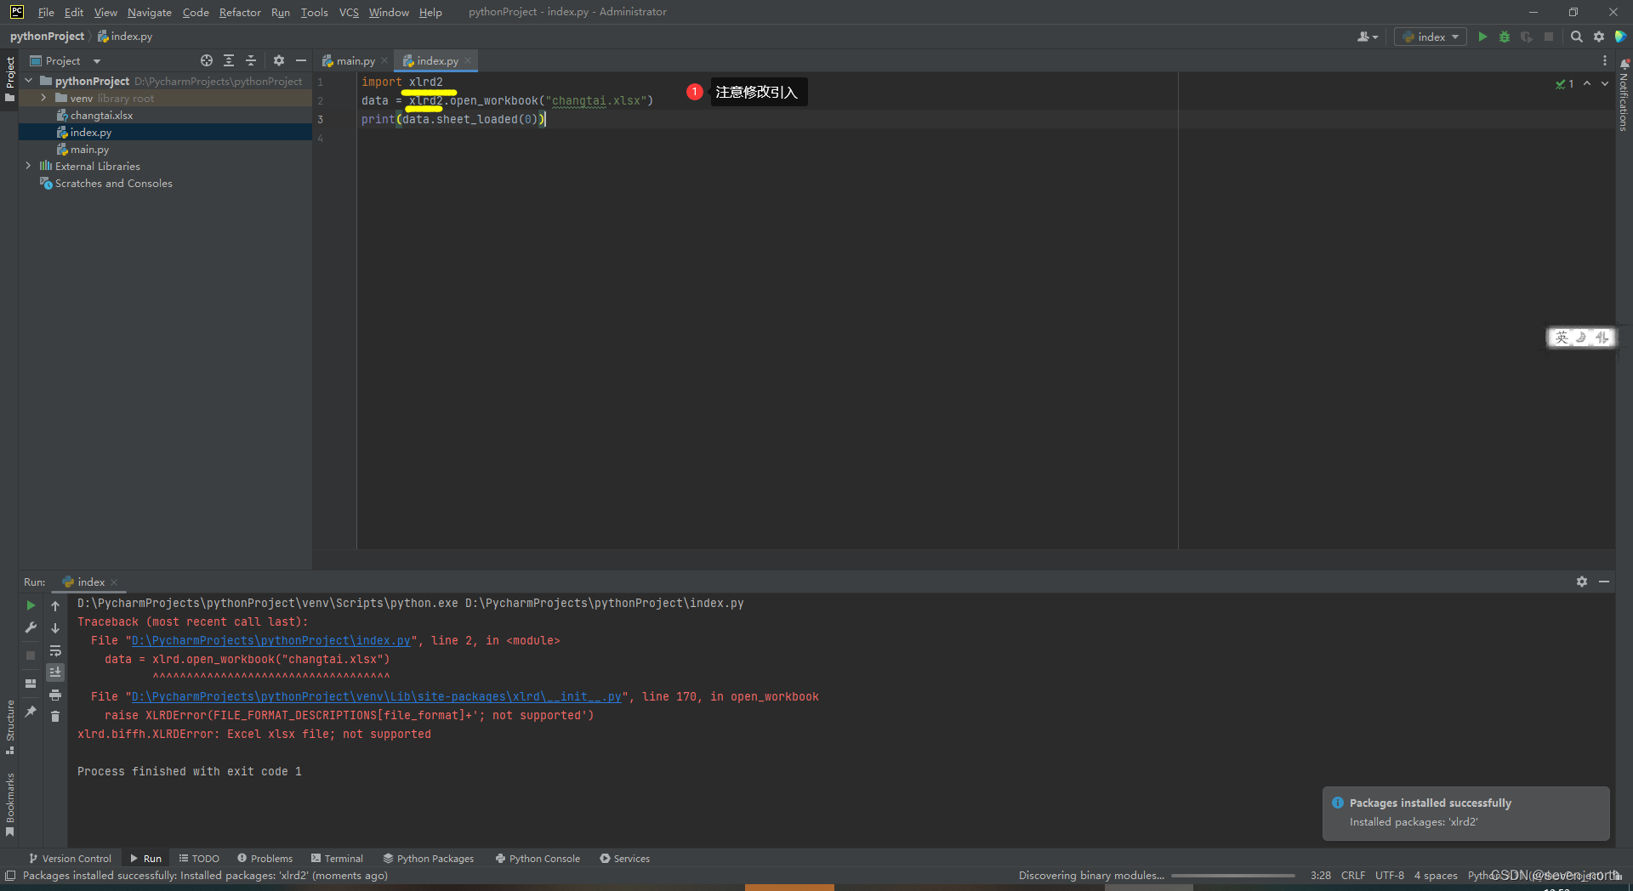
Task: Toggle scroll to end in Run console
Action: click(x=55, y=673)
